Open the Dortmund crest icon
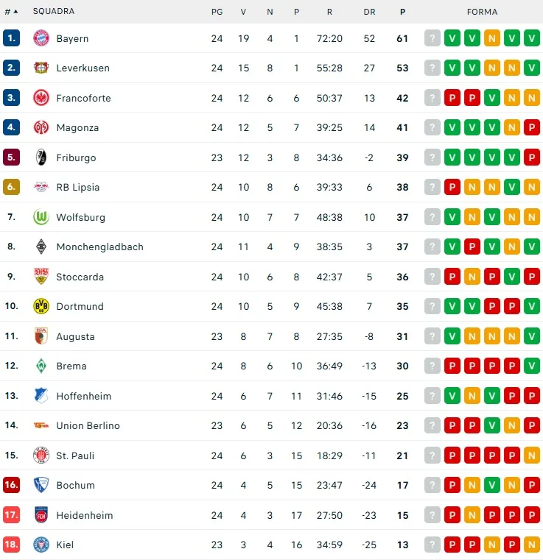 (x=41, y=306)
